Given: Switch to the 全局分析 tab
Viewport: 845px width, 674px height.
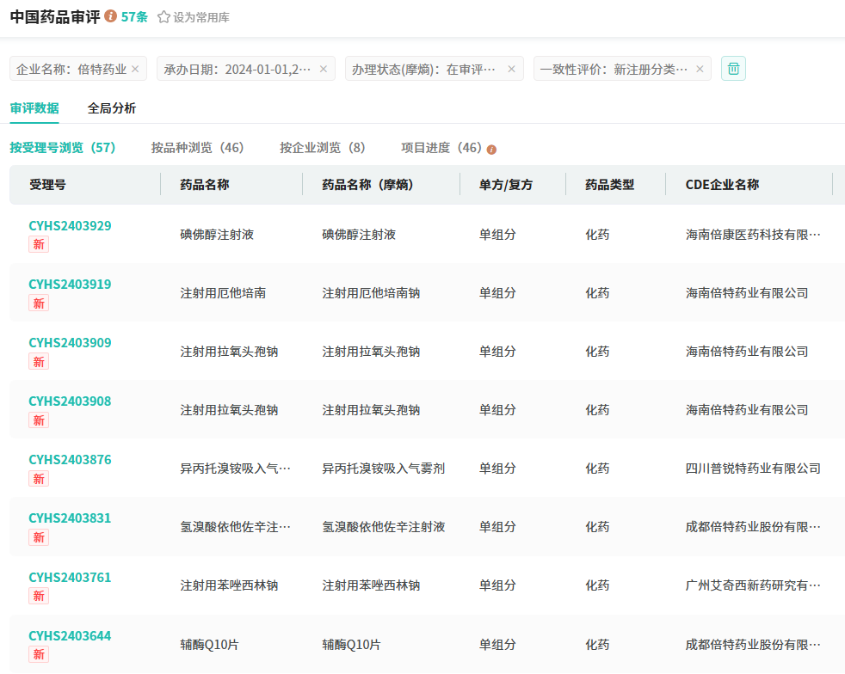Looking at the screenshot, I should tap(112, 108).
